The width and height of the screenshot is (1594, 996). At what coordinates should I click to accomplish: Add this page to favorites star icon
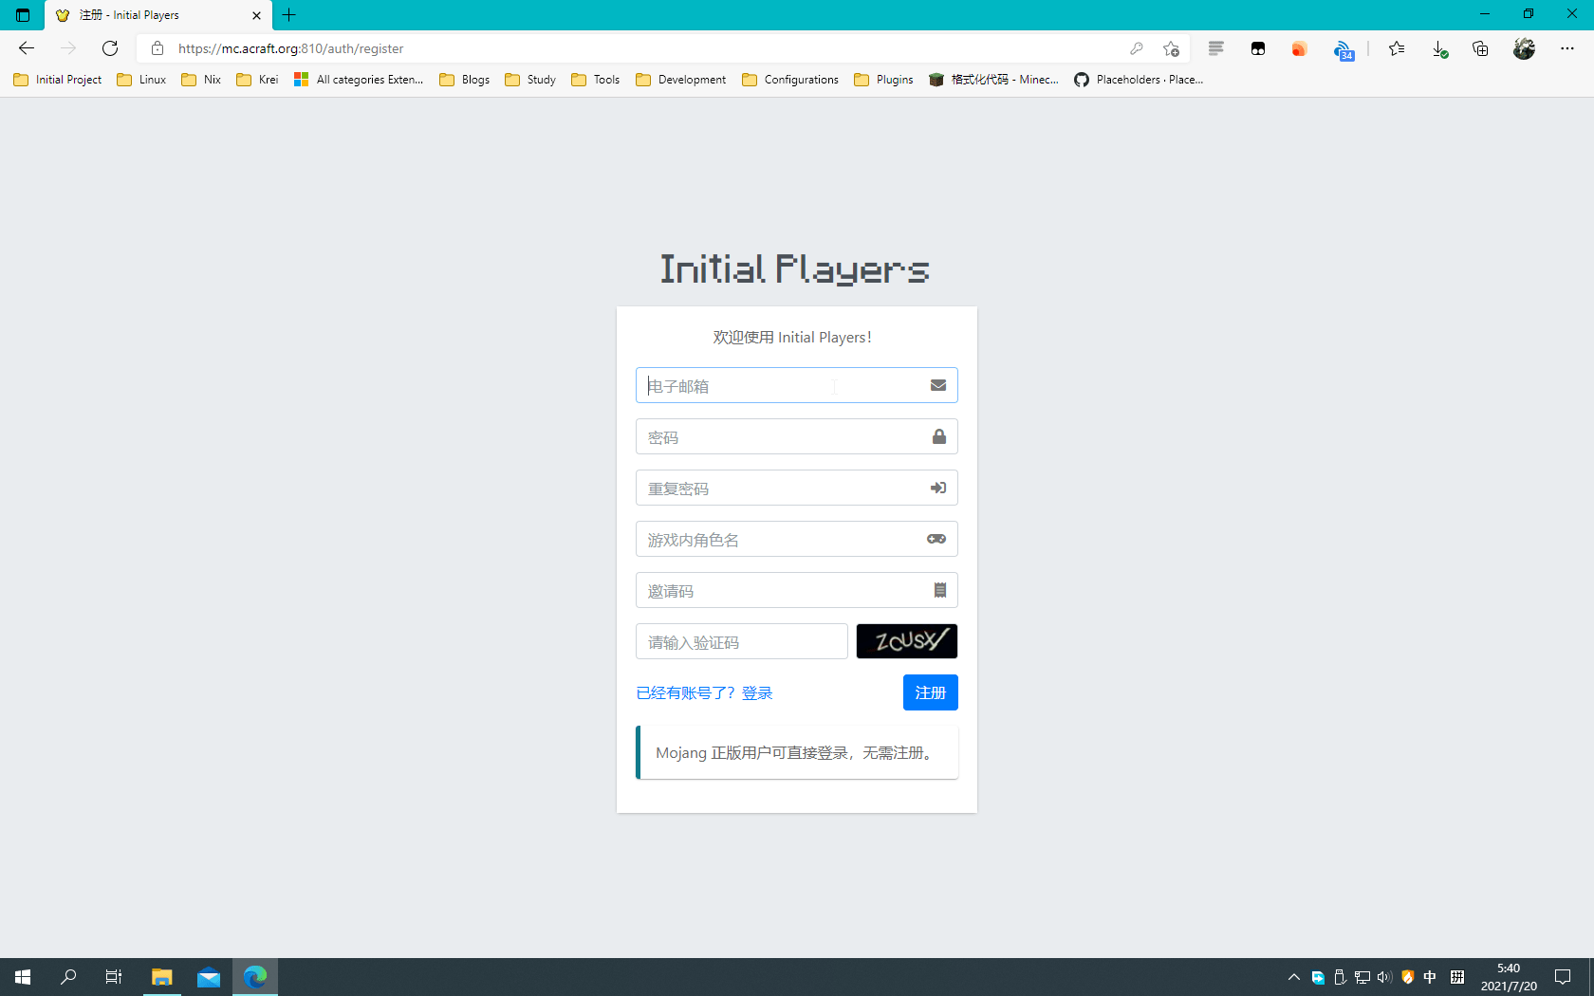[x=1171, y=48]
